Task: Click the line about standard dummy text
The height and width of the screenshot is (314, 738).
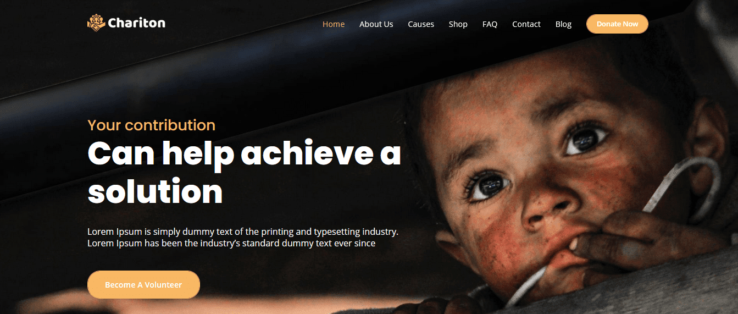Action: [231, 243]
